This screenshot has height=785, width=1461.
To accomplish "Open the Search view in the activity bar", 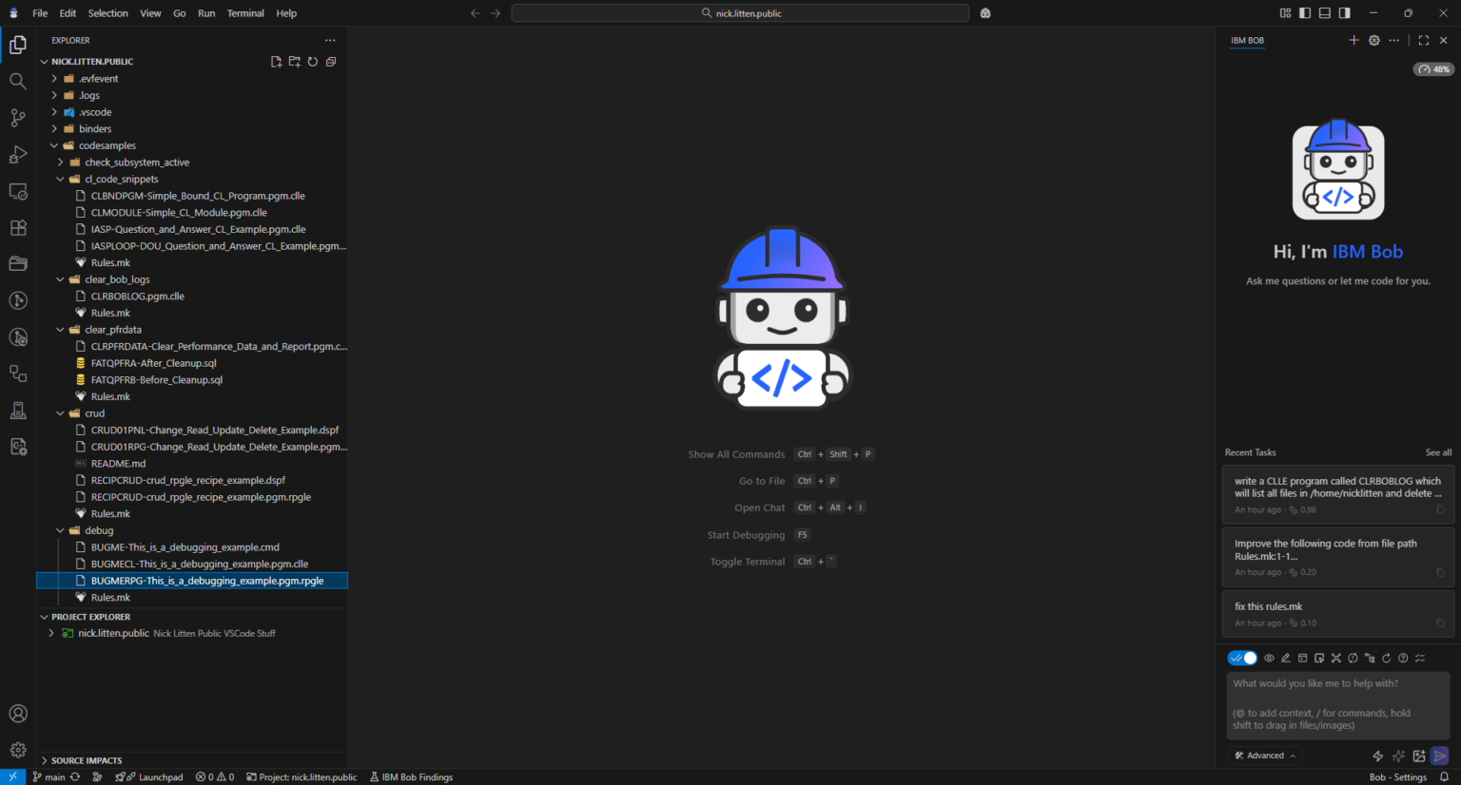I will coord(18,81).
